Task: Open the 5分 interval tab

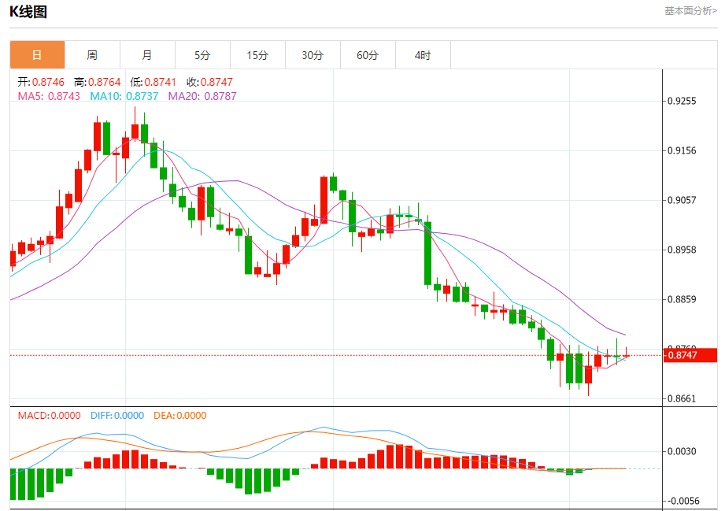Action: click(x=202, y=55)
